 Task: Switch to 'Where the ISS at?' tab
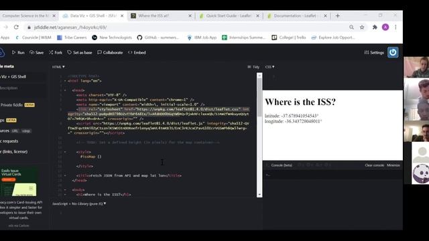pos(154,16)
